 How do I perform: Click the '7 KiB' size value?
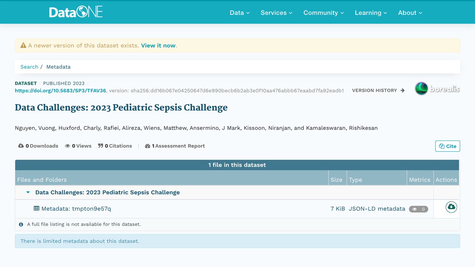pos(338,208)
